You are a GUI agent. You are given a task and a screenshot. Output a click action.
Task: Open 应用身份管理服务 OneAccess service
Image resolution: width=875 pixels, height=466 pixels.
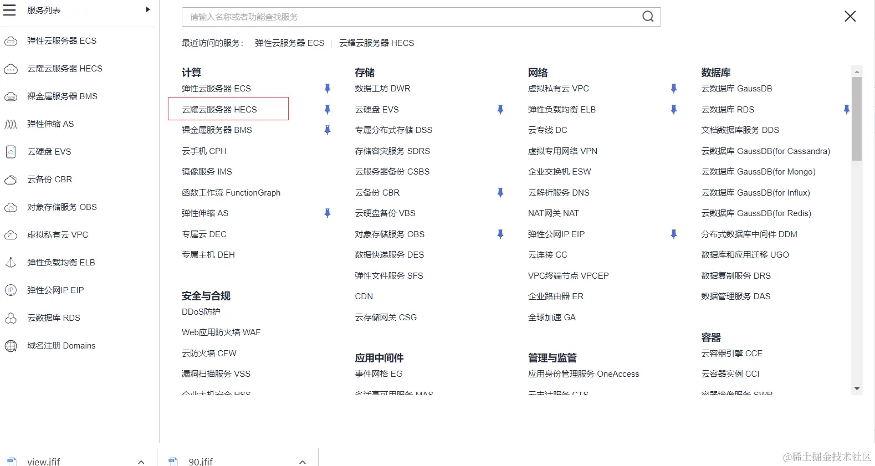point(584,374)
